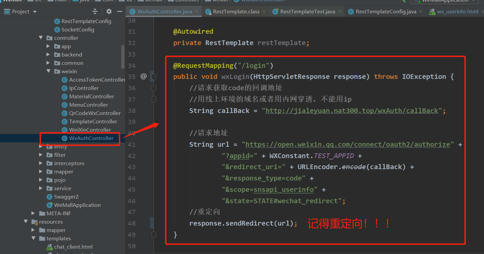Click the response.sendRedirect(url) statement
Viewport: 484px width, 254px height.
243,223
